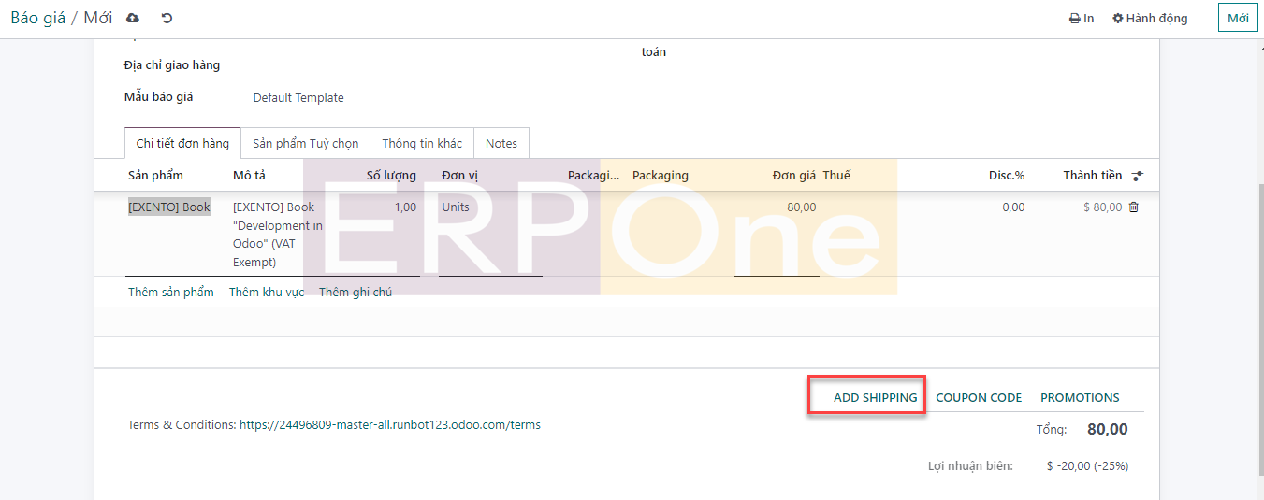Click Thêm sản phẩm link

click(x=171, y=292)
